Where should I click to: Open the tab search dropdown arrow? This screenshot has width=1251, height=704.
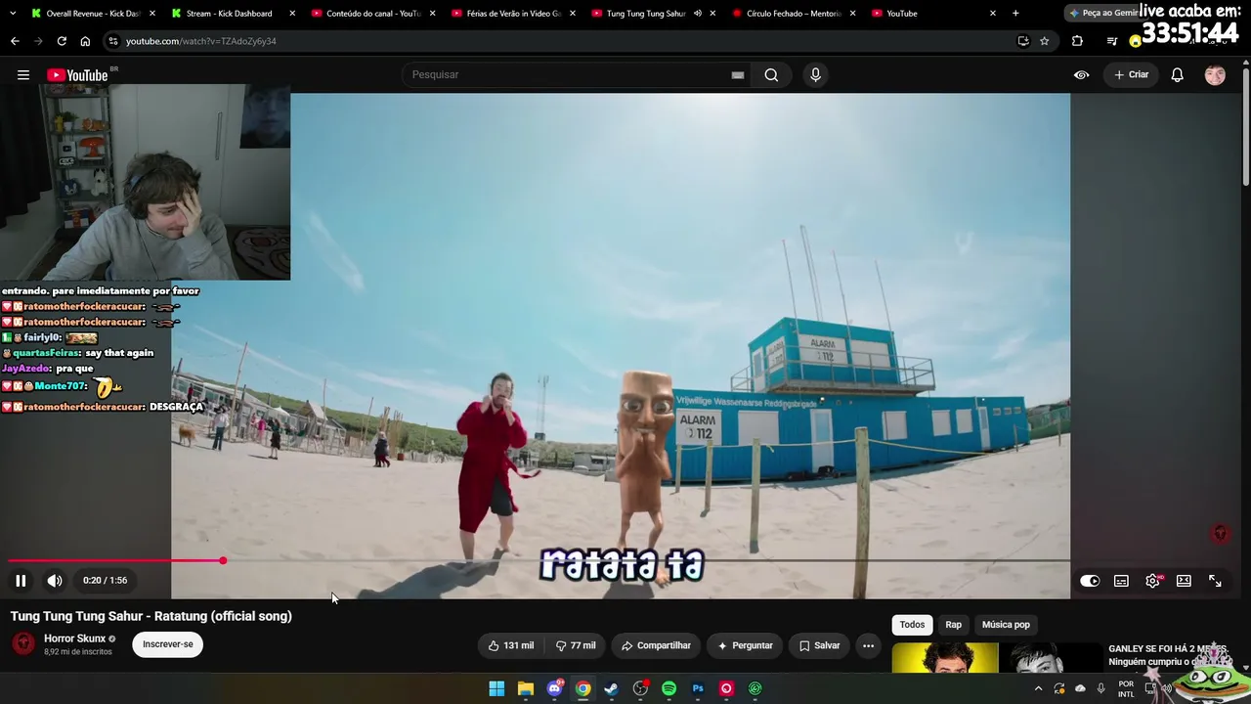tap(13, 14)
